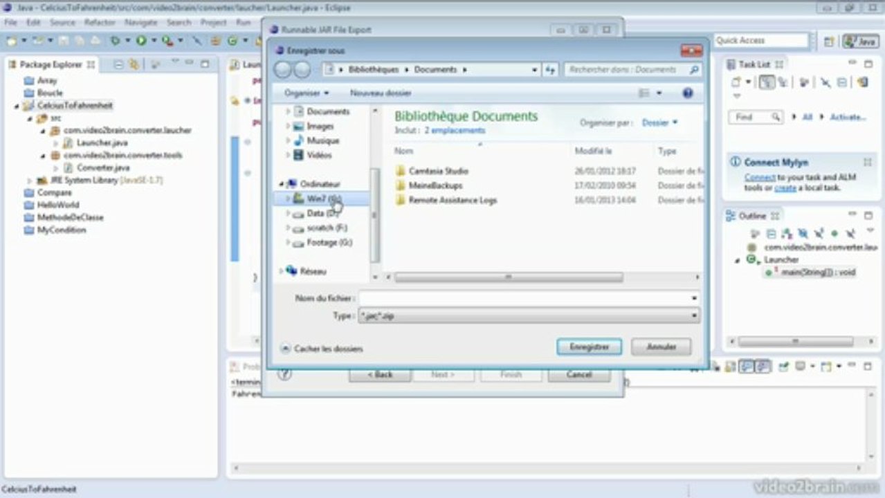
Task: Open the Organiser par Dossier dropdown
Action: (659, 122)
